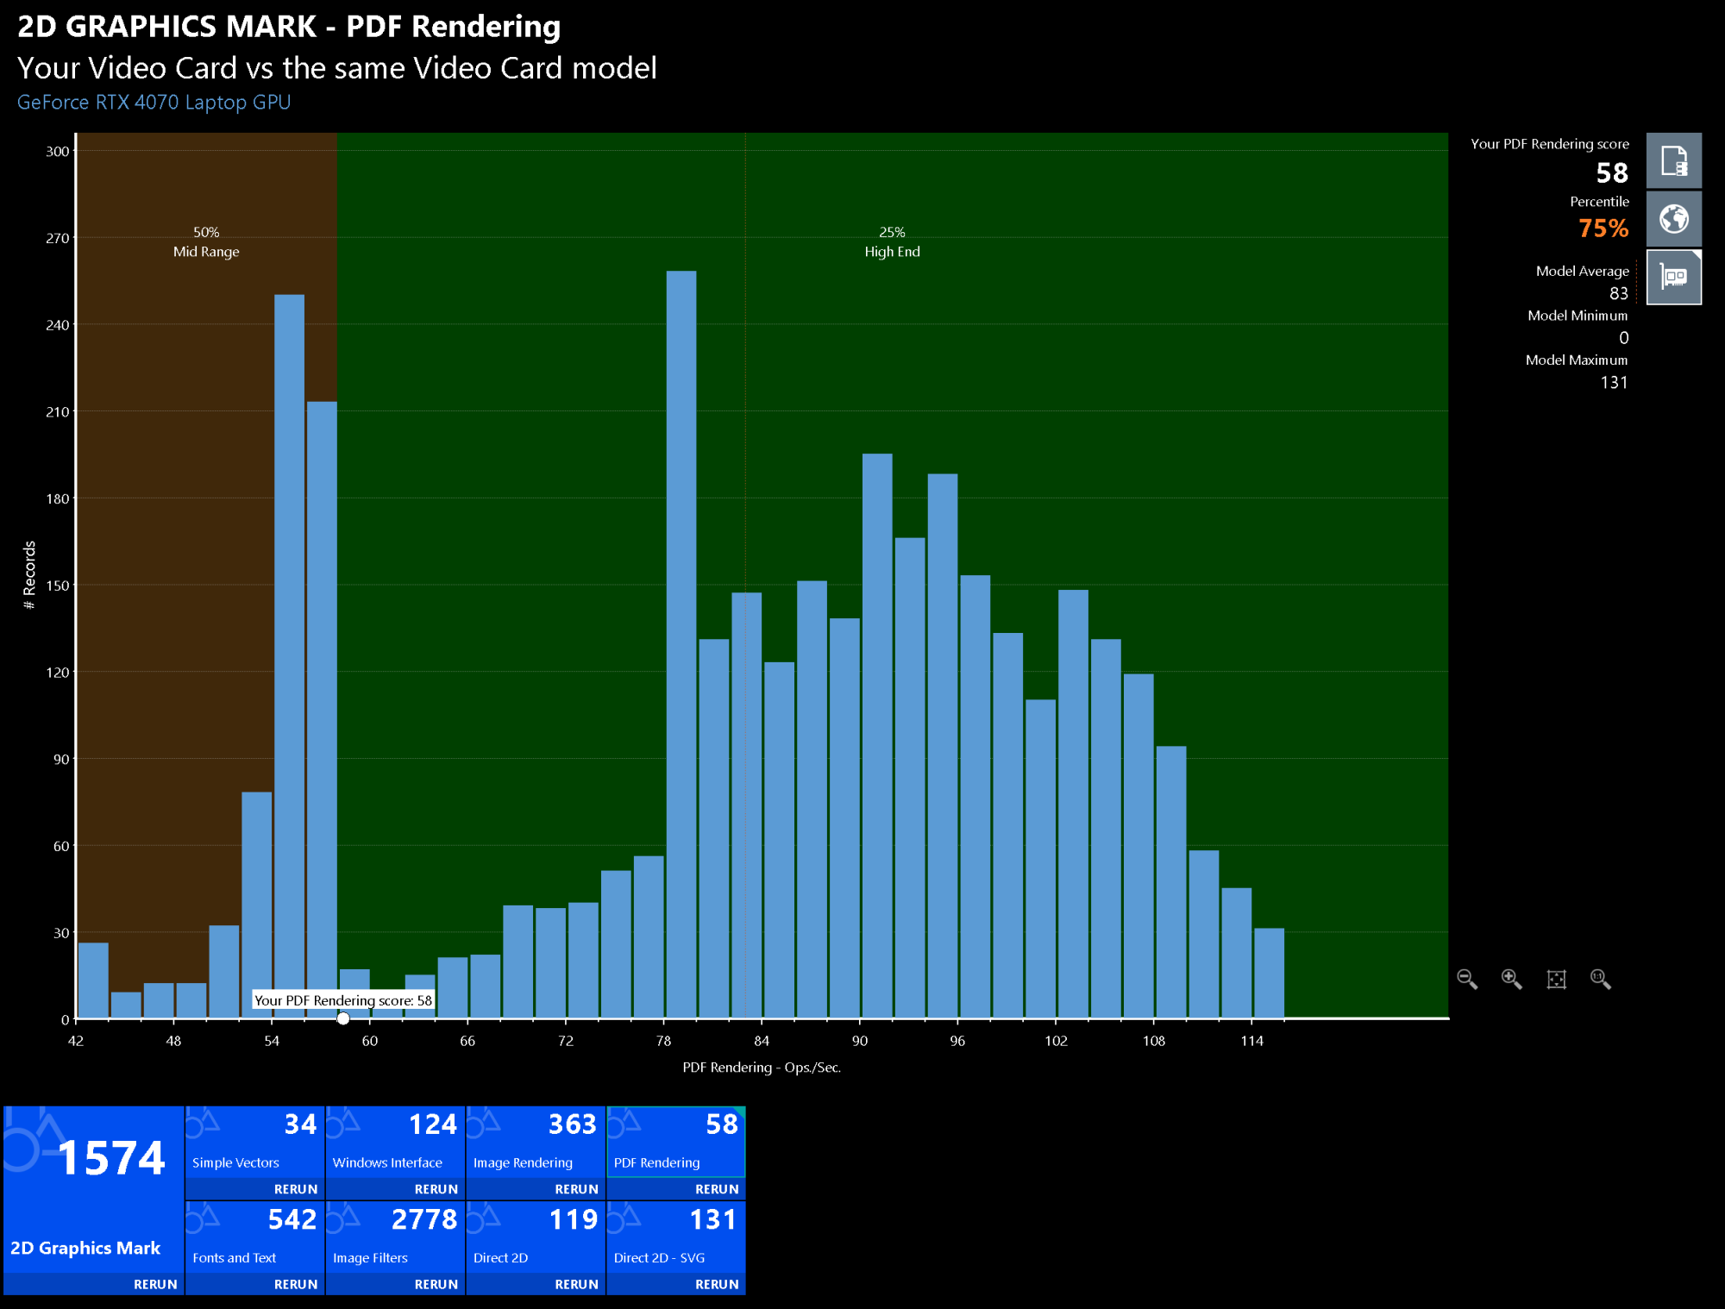Click the 'Your PDF Rendering score' label
Screen dimensions: 1725x1309
pos(1550,144)
